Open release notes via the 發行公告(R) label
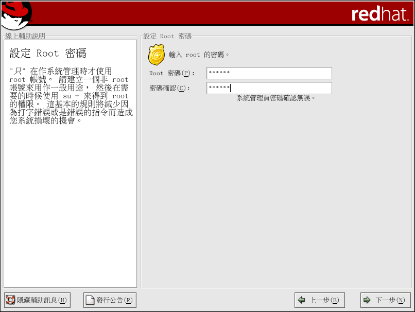Viewport: 415px width, 312px height. 114,300
